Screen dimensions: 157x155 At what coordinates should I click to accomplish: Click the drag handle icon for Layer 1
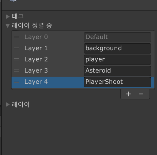(x=17, y=48)
